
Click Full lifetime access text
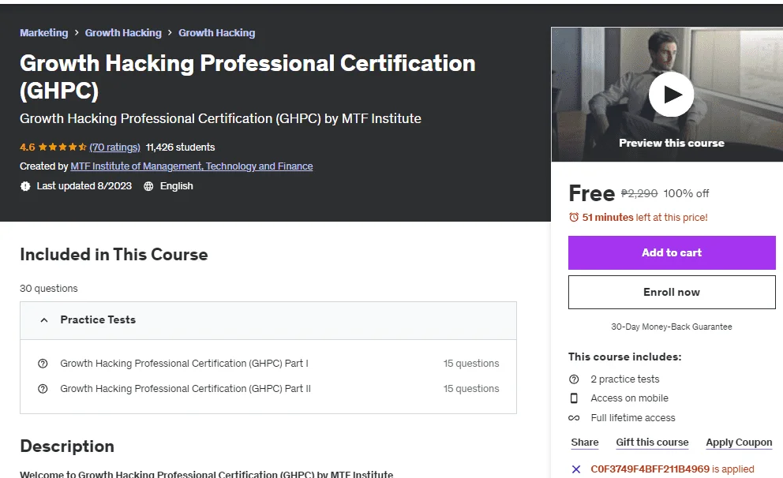[633, 418]
